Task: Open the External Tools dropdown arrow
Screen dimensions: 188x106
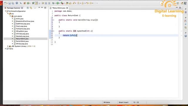Action: pyautogui.click(x=64, y=3)
